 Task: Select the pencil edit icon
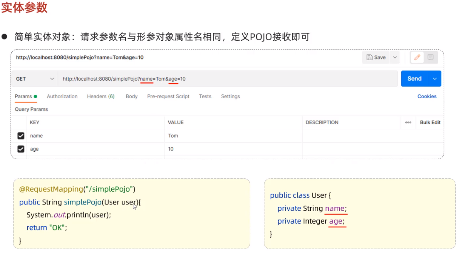(417, 57)
